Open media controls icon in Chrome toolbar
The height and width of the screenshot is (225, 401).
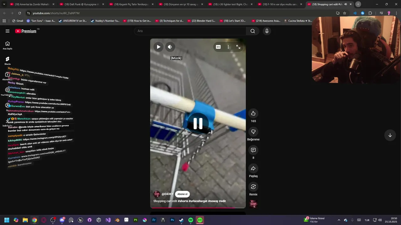(381, 13)
